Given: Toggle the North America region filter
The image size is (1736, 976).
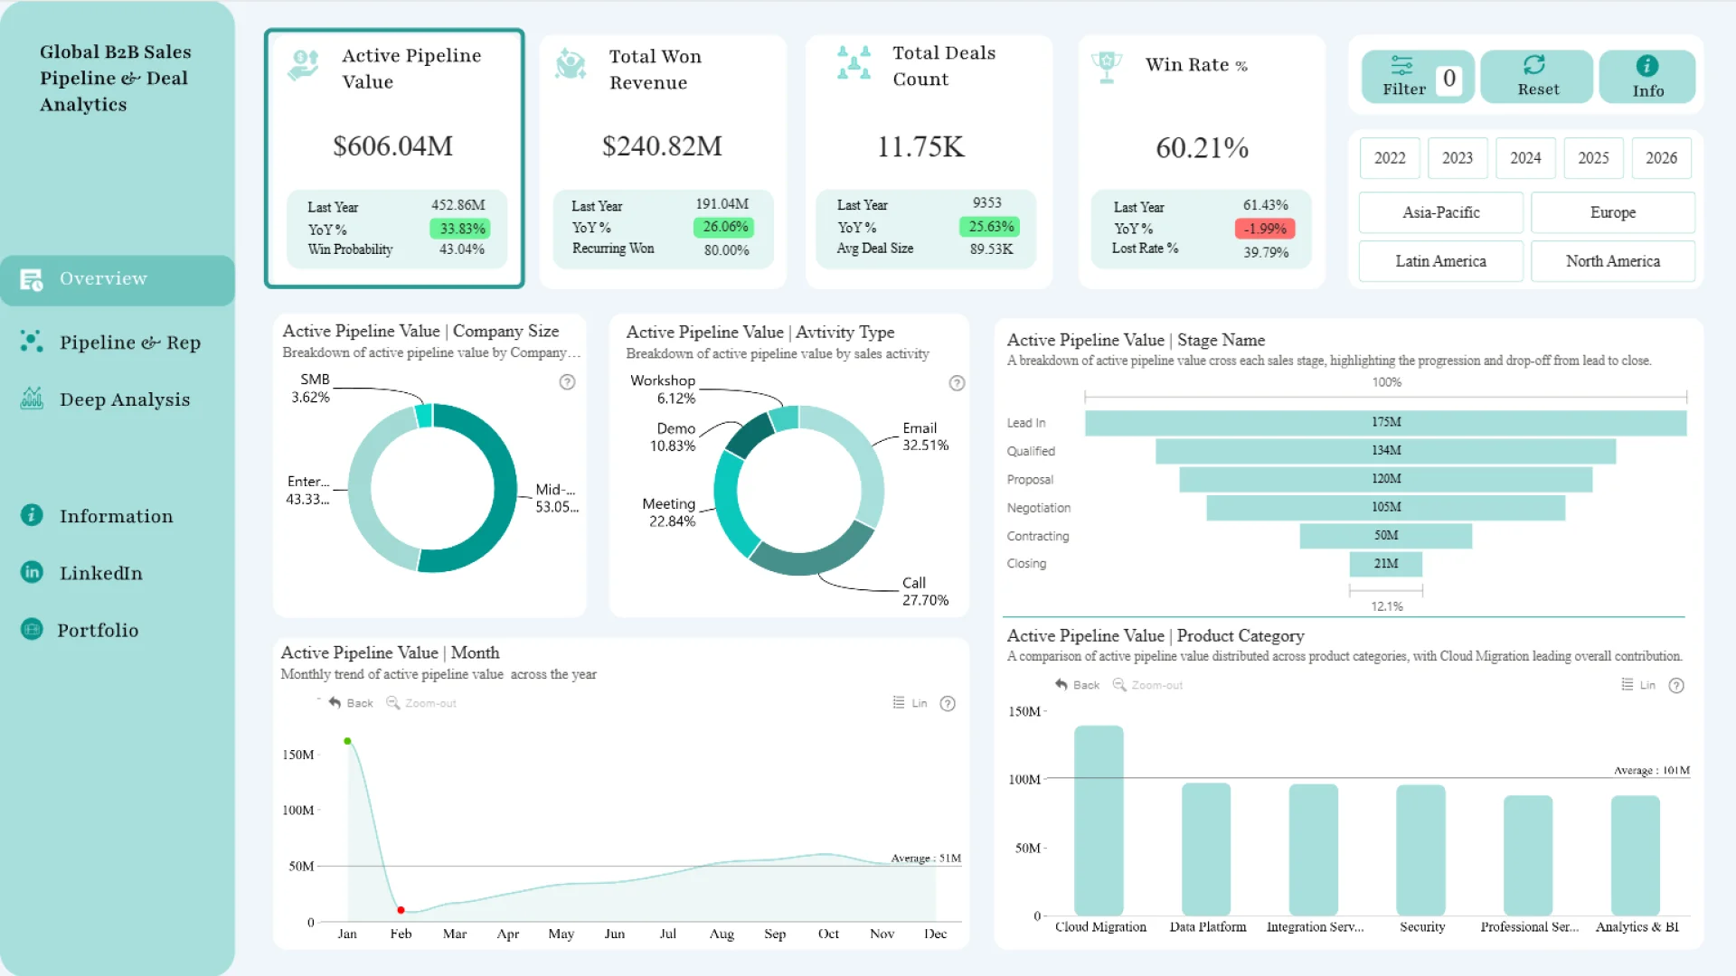Looking at the screenshot, I should [x=1612, y=261].
